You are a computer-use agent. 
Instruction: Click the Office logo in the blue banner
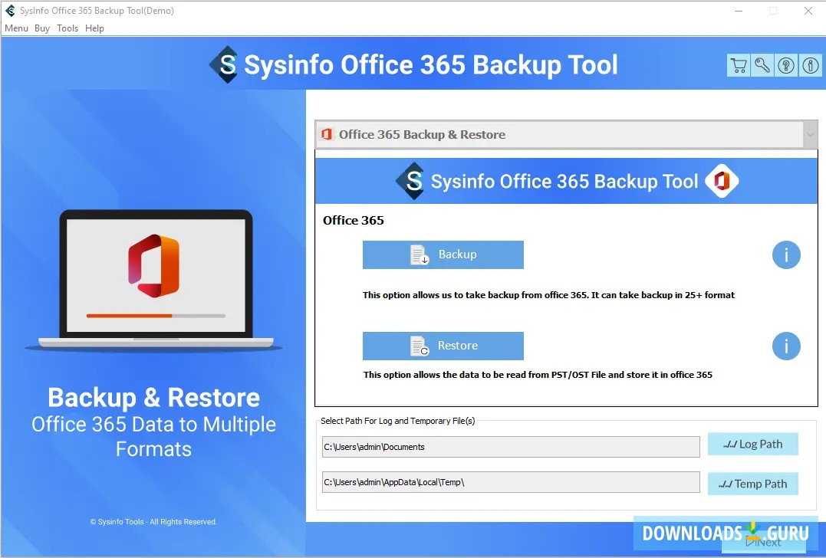pos(721,181)
